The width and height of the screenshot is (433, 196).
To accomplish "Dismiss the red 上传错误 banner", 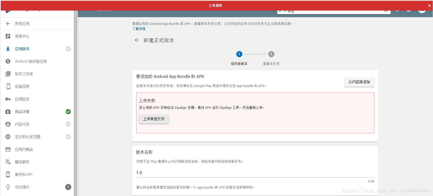I will [x=429, y=6].
